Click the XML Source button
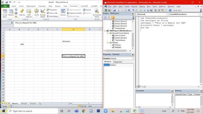The width and height of the screenshot is (203, 114). (x=63, y=13)
